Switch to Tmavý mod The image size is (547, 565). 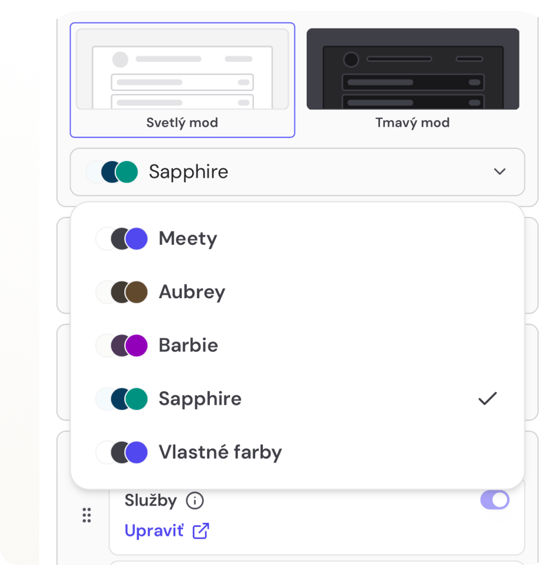point(413,68)
